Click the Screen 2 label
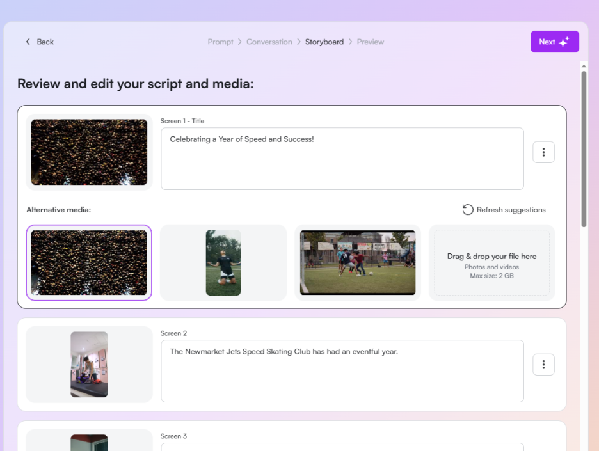Image resolution: width=599 pixels, height=451 pixels. (x=173, y=333)
